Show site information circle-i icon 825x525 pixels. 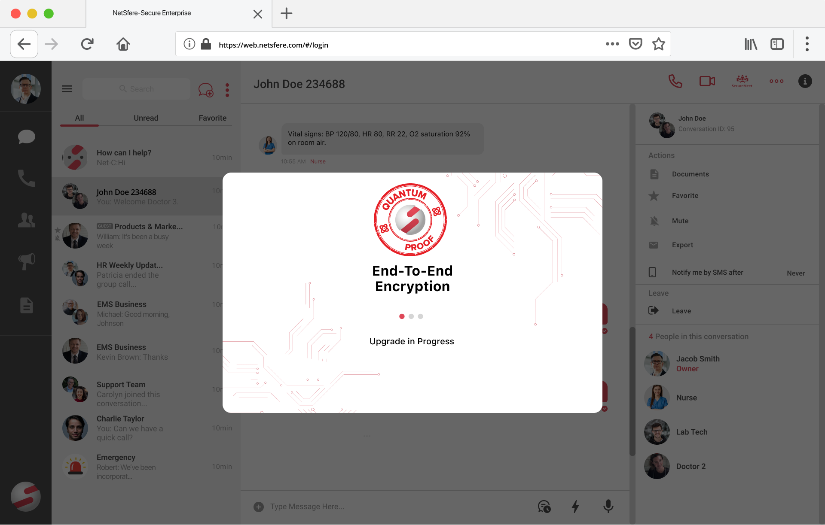(189, 44)
